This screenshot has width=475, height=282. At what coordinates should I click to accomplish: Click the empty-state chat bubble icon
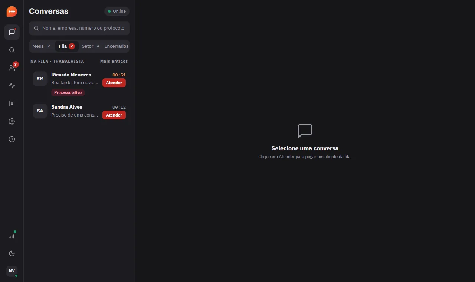pos(305,131)
